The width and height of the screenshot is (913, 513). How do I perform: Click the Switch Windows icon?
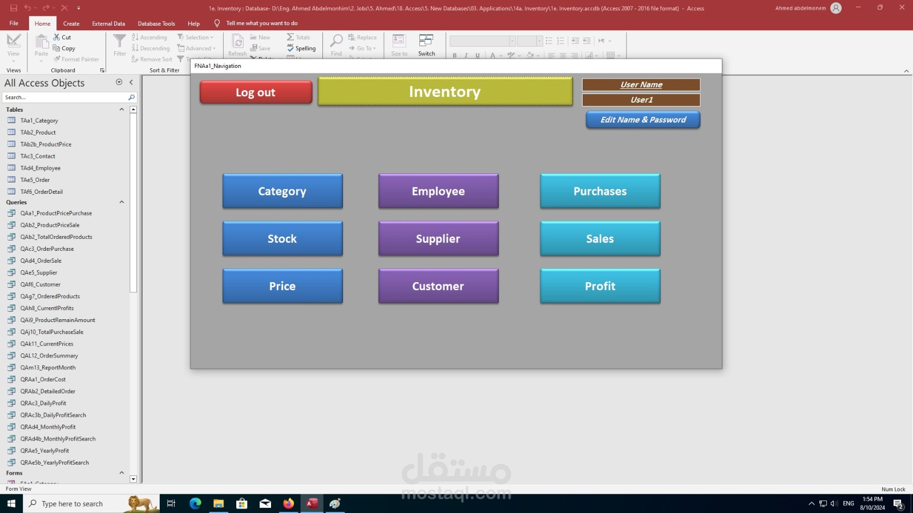(426, 40)
